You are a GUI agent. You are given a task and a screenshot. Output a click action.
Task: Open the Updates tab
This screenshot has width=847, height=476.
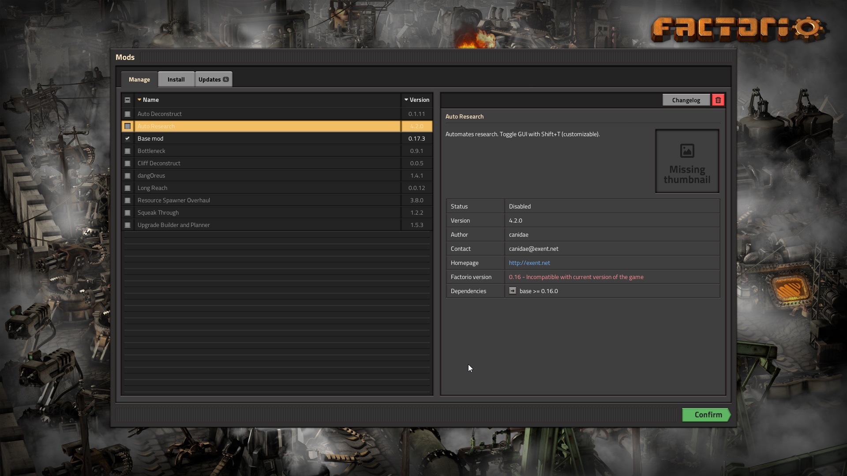pos(214,79)
